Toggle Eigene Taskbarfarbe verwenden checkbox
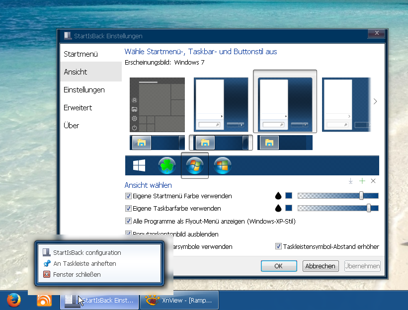The image size is (408, 310). tap(128, 208)
